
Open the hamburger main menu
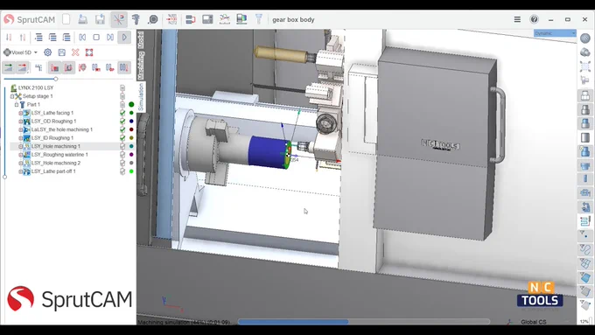[517, 19]
